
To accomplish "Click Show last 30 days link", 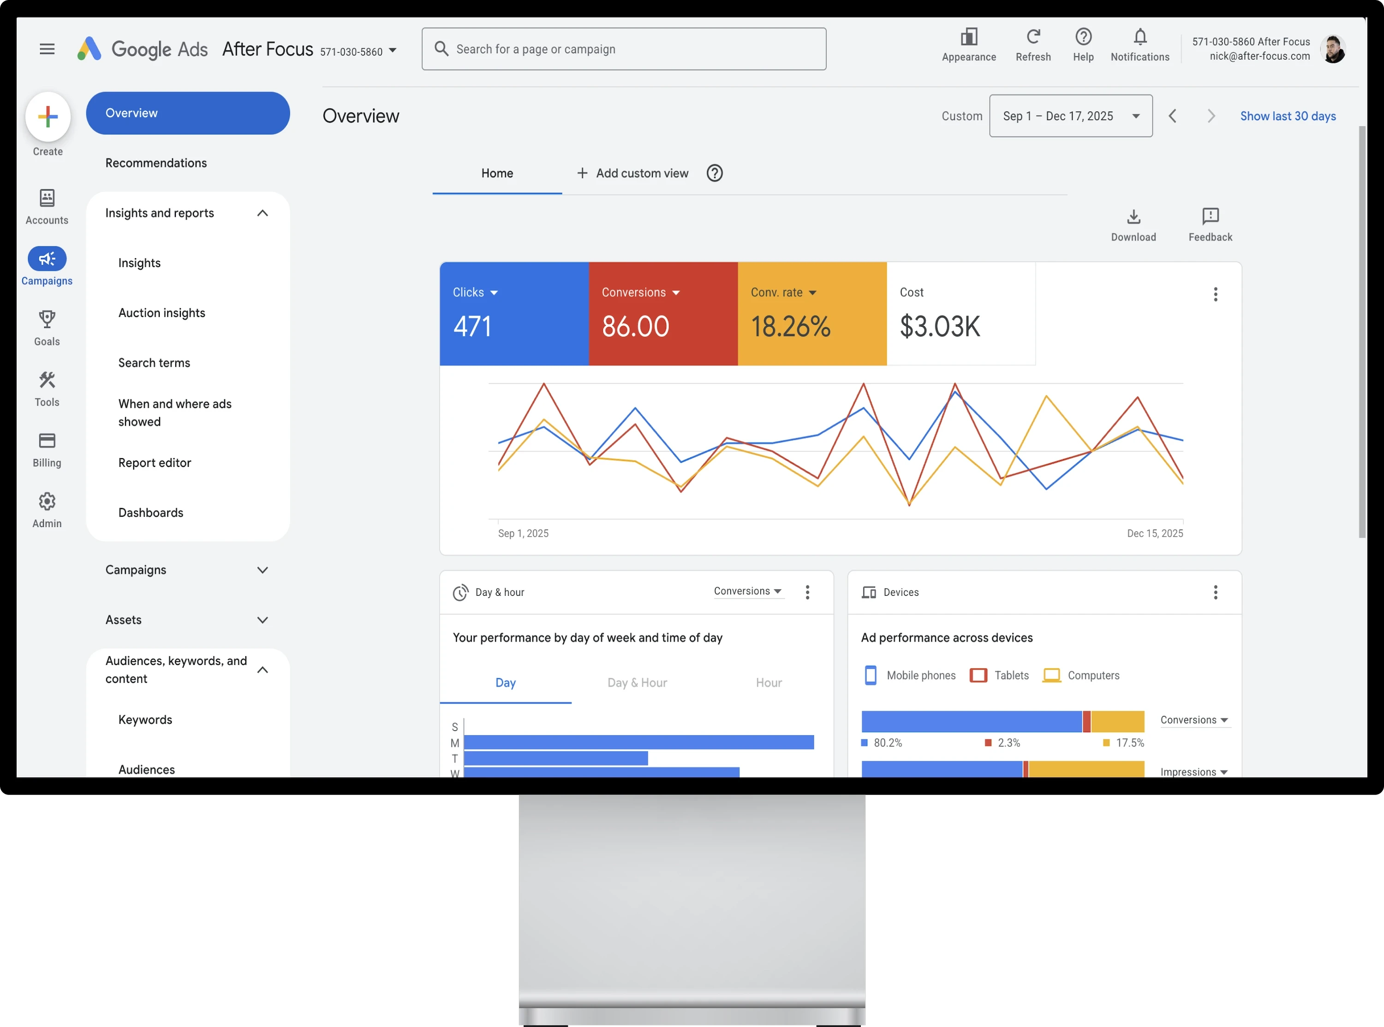I will 1288,116.
